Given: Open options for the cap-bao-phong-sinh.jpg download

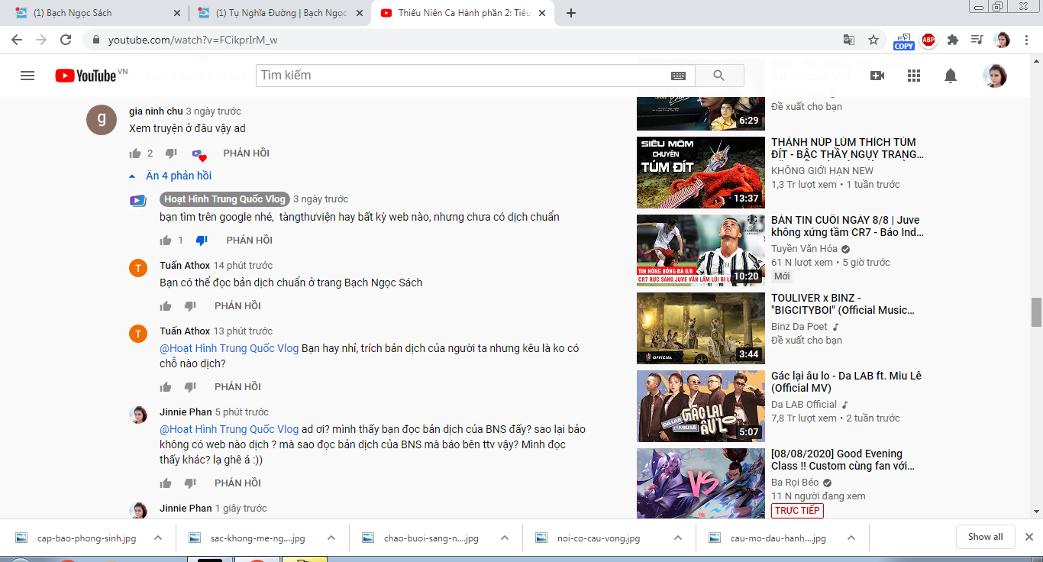Looking at the screenshot, I should [158, 538].
